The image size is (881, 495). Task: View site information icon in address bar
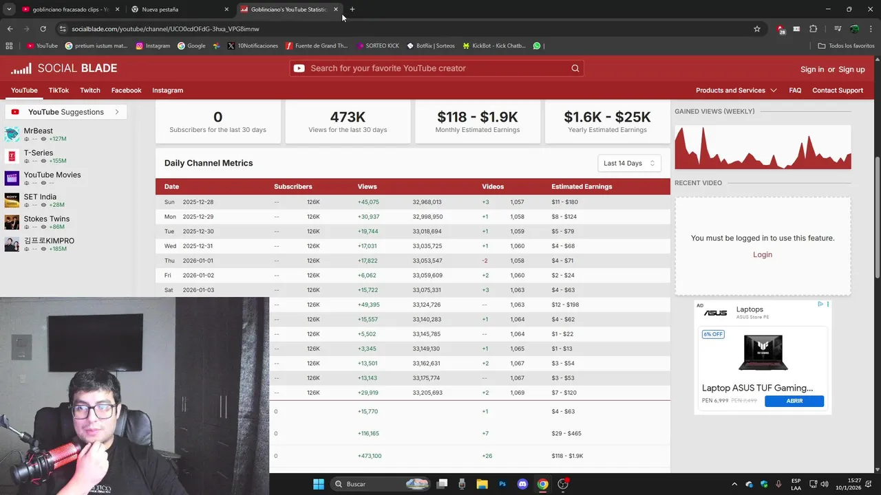(63, 29)
